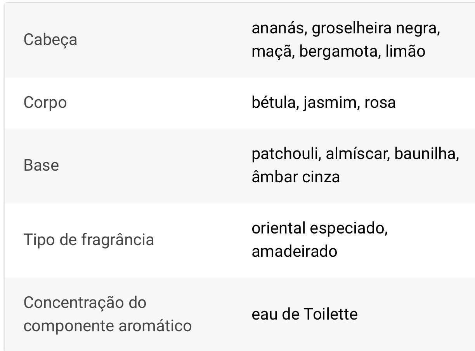Click the Corpo row label
The width and height of the screenshot is (475, 351).
coord(45,103)
